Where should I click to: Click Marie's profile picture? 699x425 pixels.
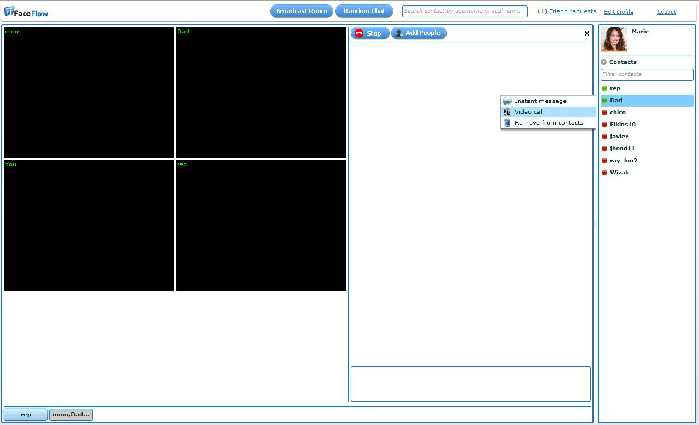coord(614,39)
